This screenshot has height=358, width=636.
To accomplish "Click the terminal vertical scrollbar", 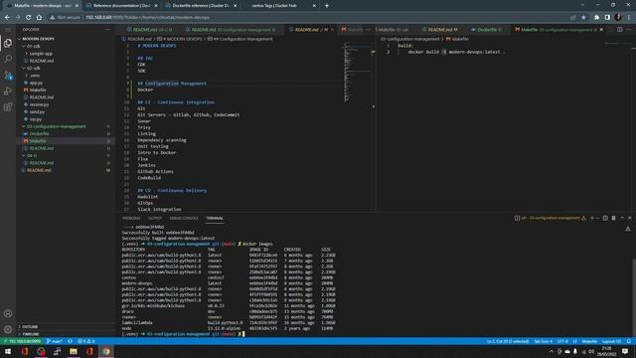I will click(x=634, y=298).
